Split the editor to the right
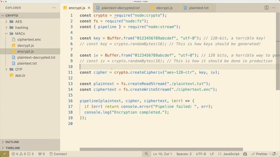This screenshot has height=157, width=280. pyautogui.click(x=266, y=8)
